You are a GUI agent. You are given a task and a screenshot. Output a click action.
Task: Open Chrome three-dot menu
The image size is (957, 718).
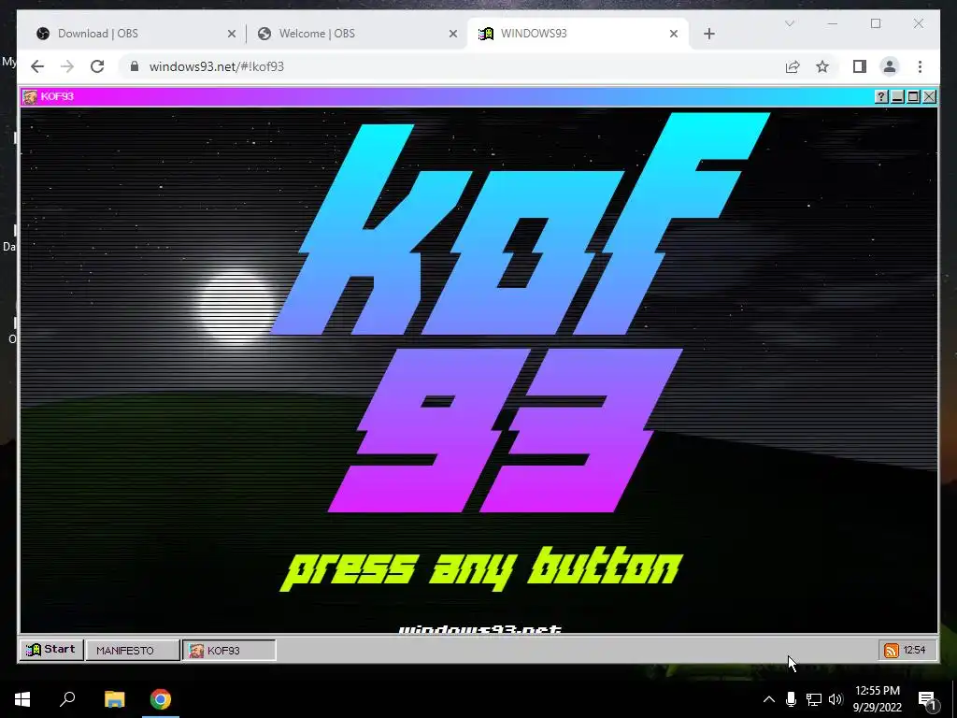(x=920, y=66)
